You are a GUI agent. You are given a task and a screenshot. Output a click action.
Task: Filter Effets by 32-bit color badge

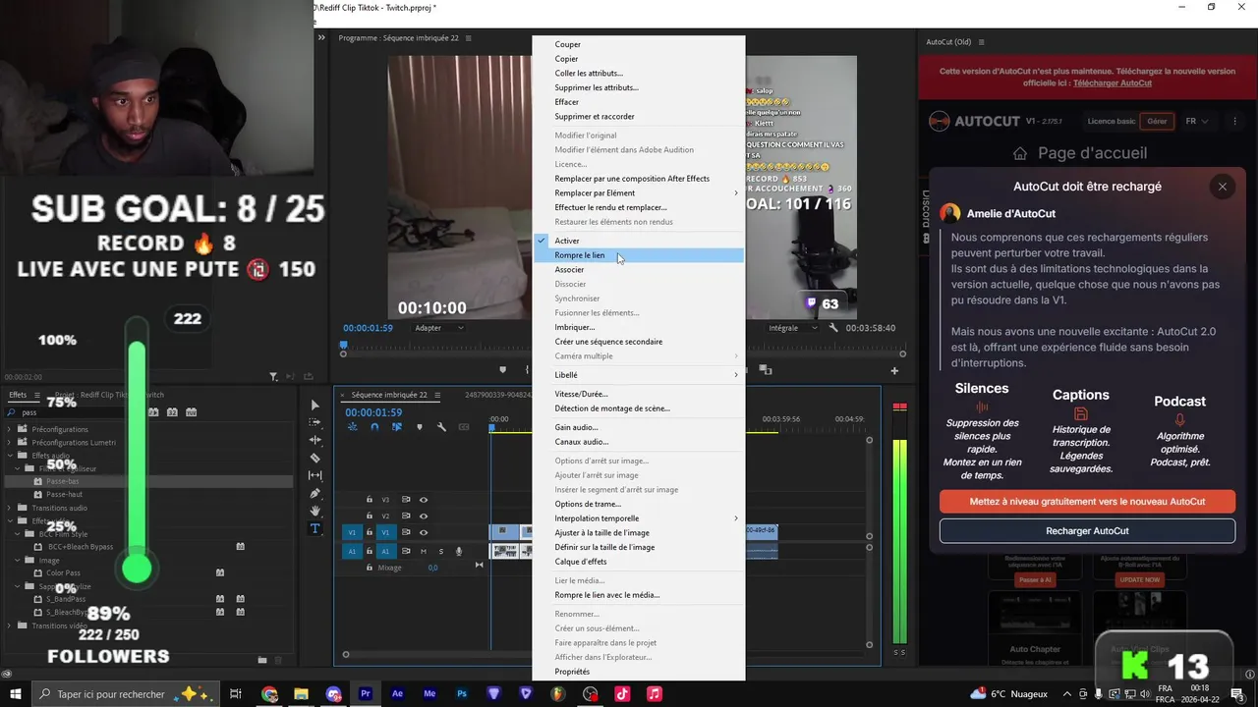[173, 412]
